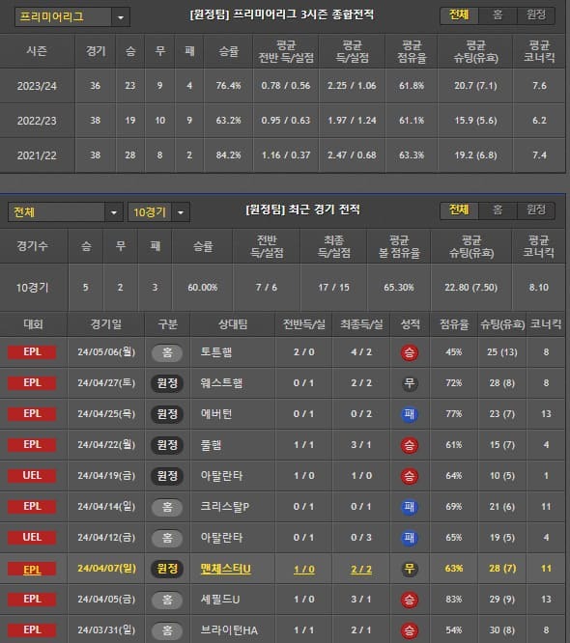570x643 pixels.
Task: Click EPL badge in the 크리스탈P row
Action: tap(32, 507)
